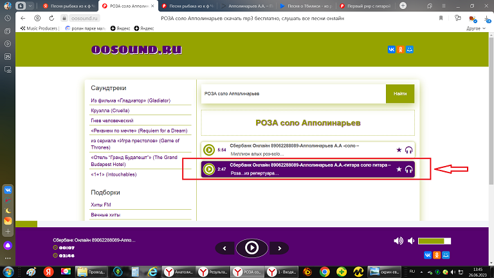The width and height of the screenshot is (494, 278).
Task: Reload the page with refresh icon
Action: 51,18
